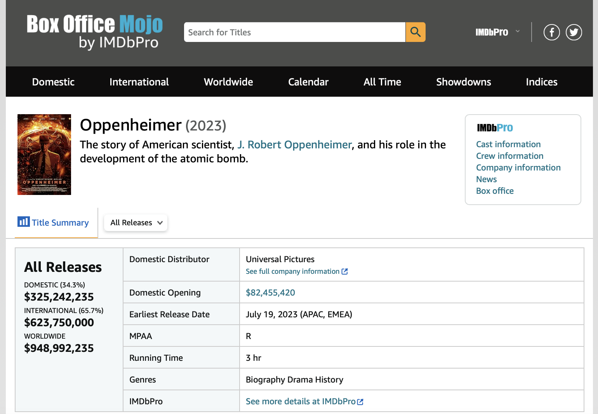598x414 pixels.
Task: Click See full company information link
Action: pyautogui.click(x=297, y=271)
